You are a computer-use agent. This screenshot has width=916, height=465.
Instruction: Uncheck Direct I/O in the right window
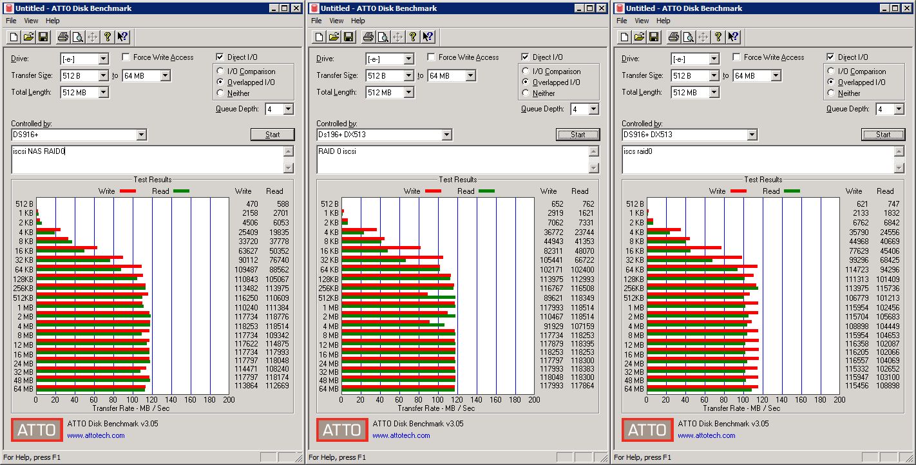[831, 57]
